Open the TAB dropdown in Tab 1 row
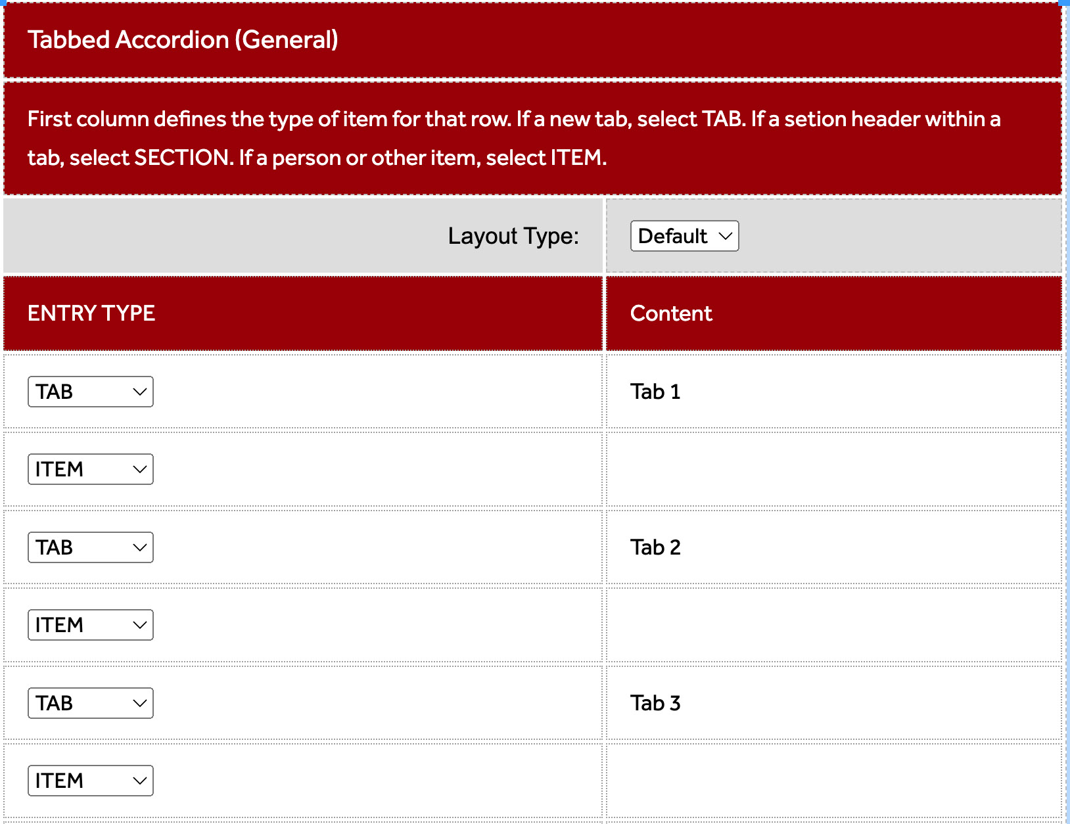Image resolution: width=1070 pixels, height=824 pixels. [91, 392]
